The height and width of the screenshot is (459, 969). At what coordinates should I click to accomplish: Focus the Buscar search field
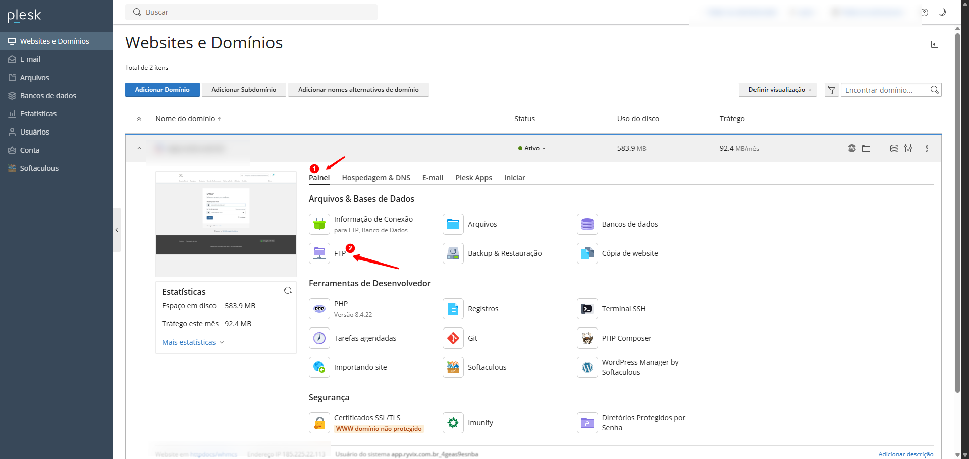(x=251, y=12)
